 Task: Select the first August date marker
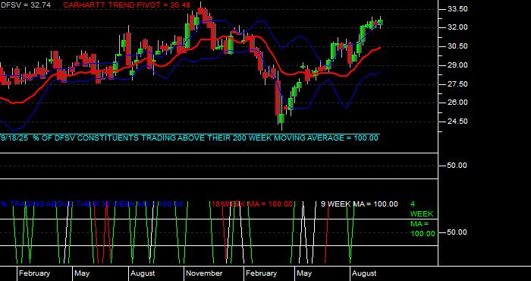[x=143, y=273]
